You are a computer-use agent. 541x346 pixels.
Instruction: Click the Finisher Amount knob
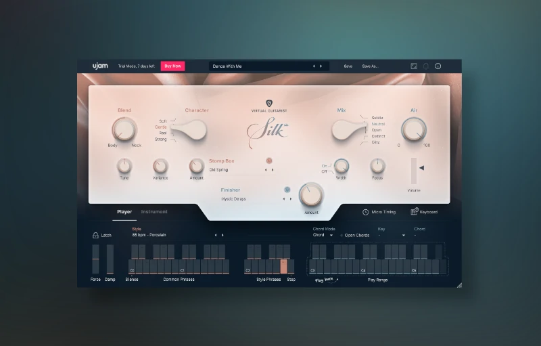click(x=311, y=195)
